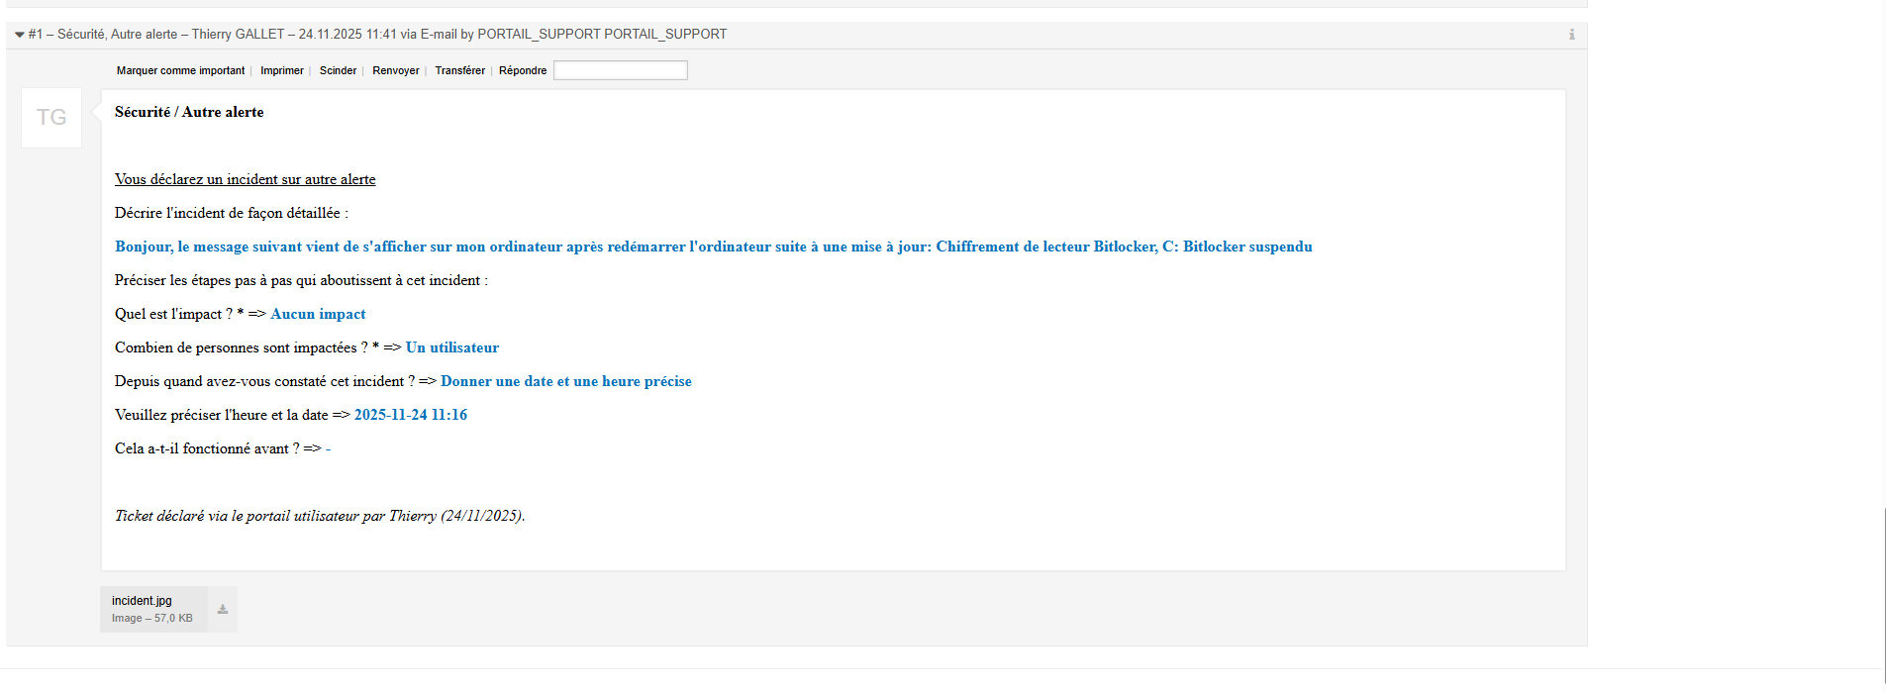Click the incident date "2025-11-24 11:16"
The height and width of the screenshot is (693, 1886).
click(411, 416)
